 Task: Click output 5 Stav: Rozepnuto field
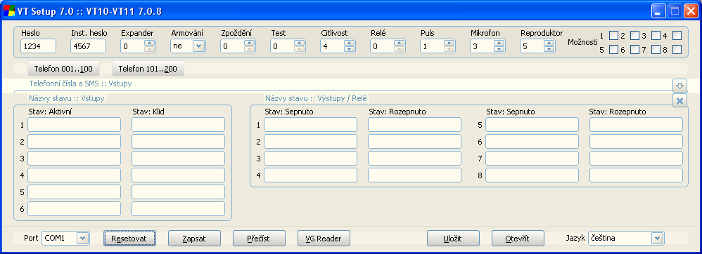click(636, 125)
